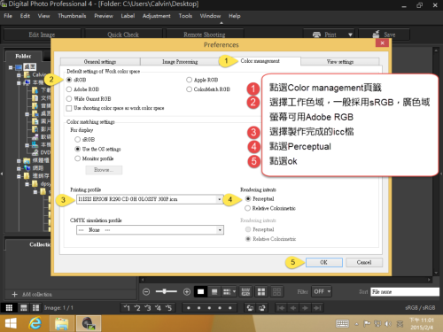Go to next image arrow
The width and height of the screenshot is (443, 332).
point(305,308)
